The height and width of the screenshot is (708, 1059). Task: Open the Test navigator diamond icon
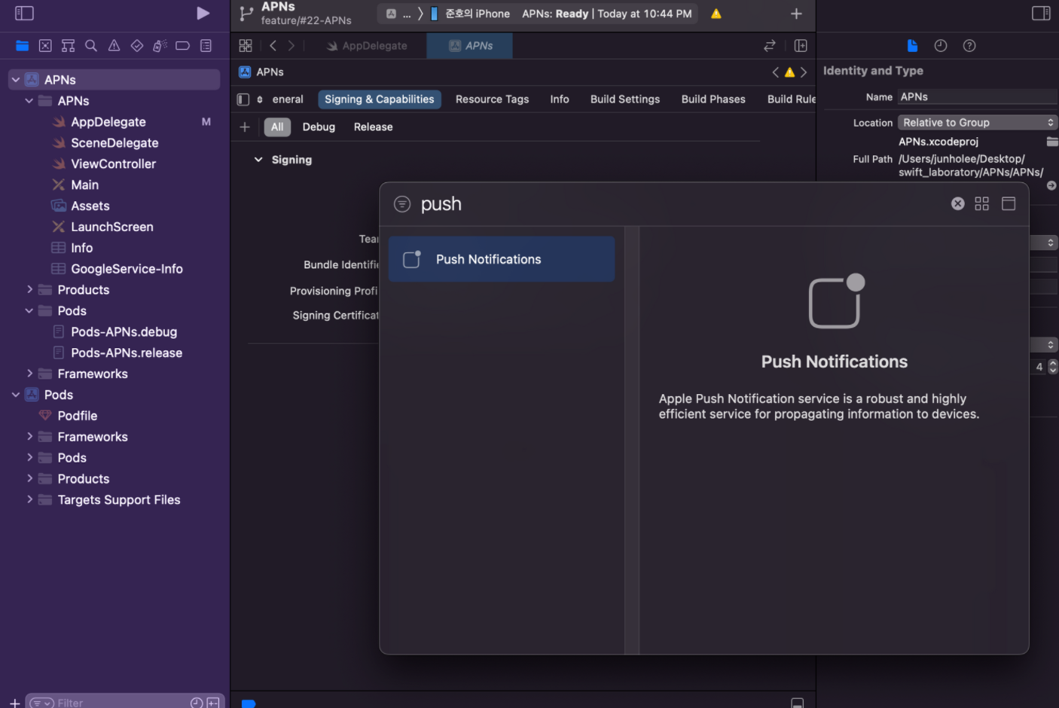point(137,46)
